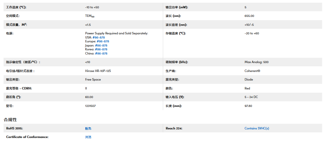Open the Korea power supply #86-878 link

tap(101, 49)
